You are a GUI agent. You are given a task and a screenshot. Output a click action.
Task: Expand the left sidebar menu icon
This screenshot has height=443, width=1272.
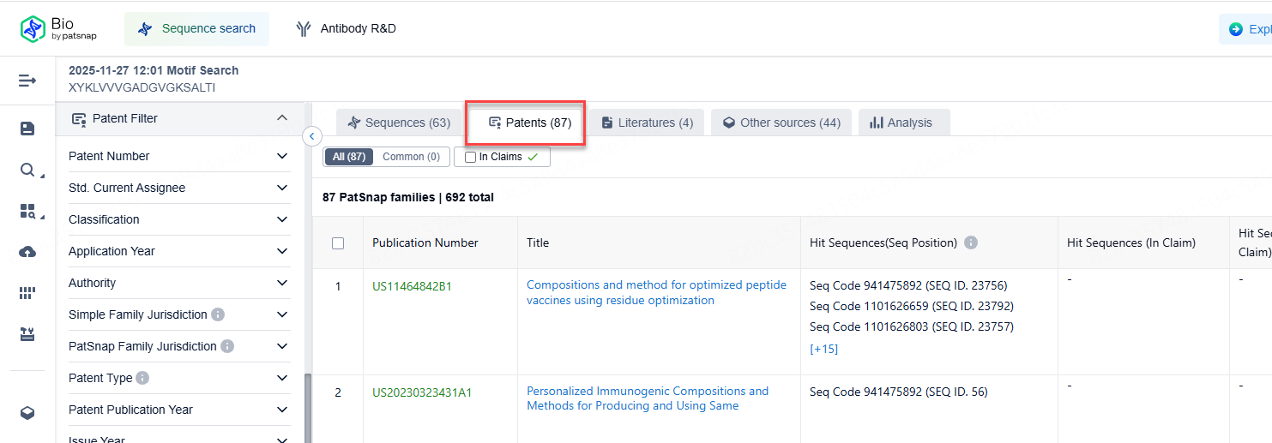coord(27,81)
